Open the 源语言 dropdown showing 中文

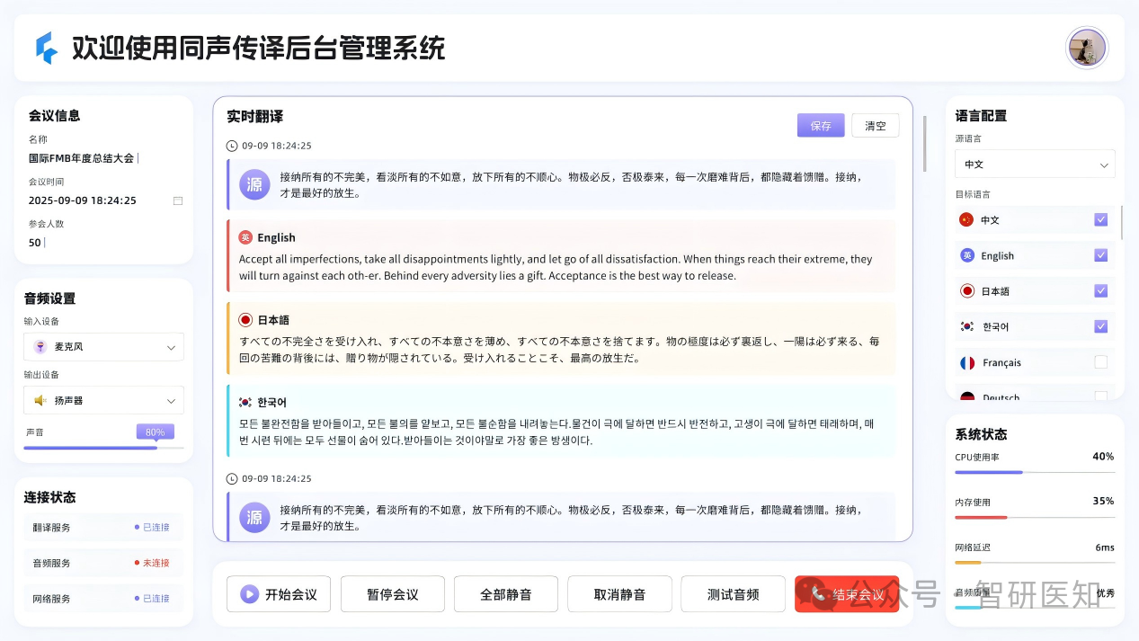1034,164
